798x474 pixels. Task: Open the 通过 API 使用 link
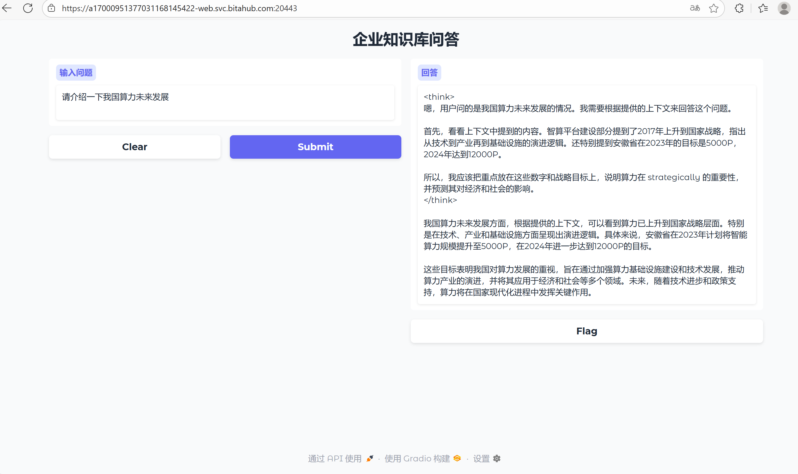(x=334, y=458)
